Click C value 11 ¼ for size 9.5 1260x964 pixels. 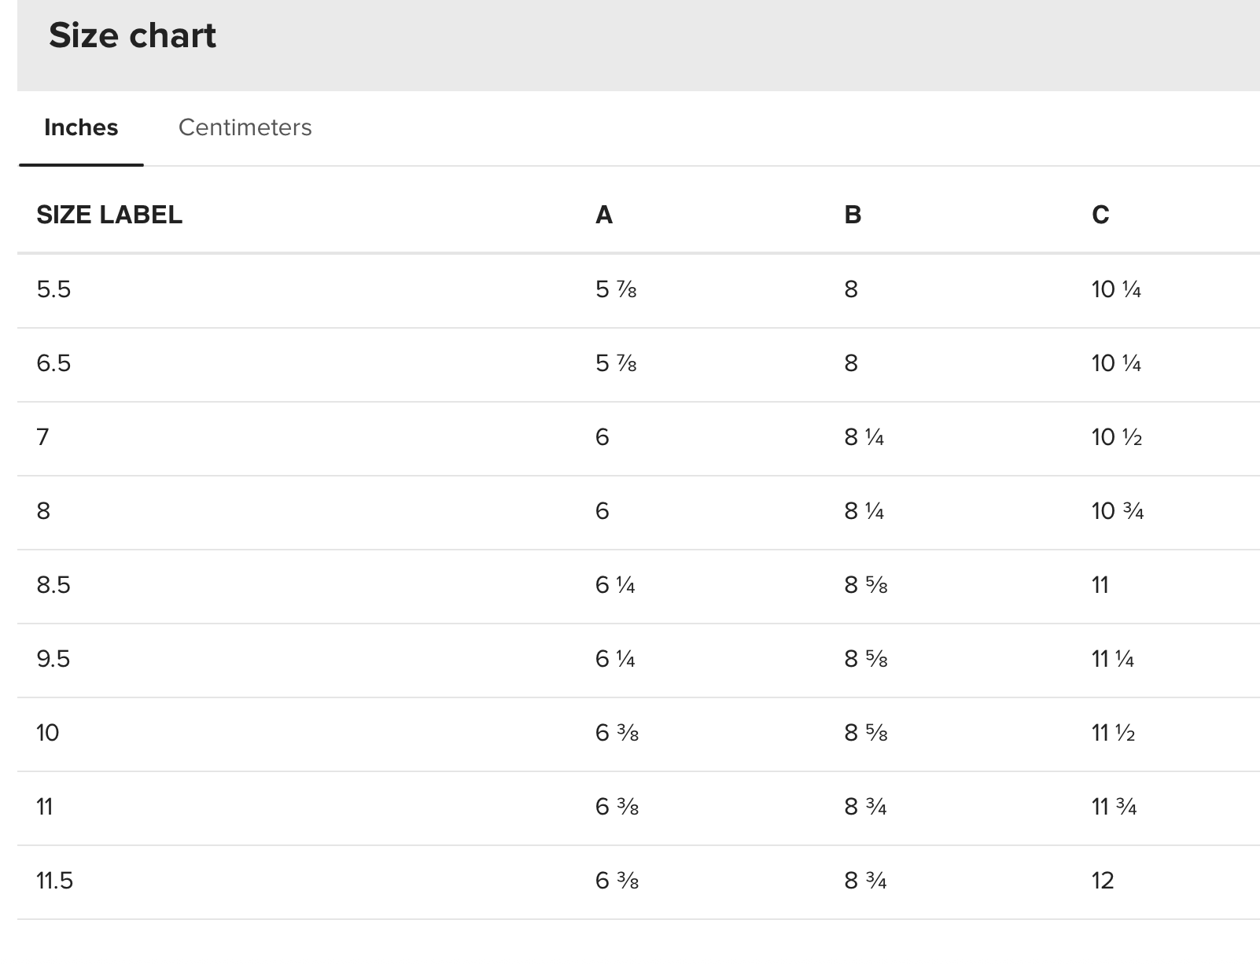(1112, 659)
